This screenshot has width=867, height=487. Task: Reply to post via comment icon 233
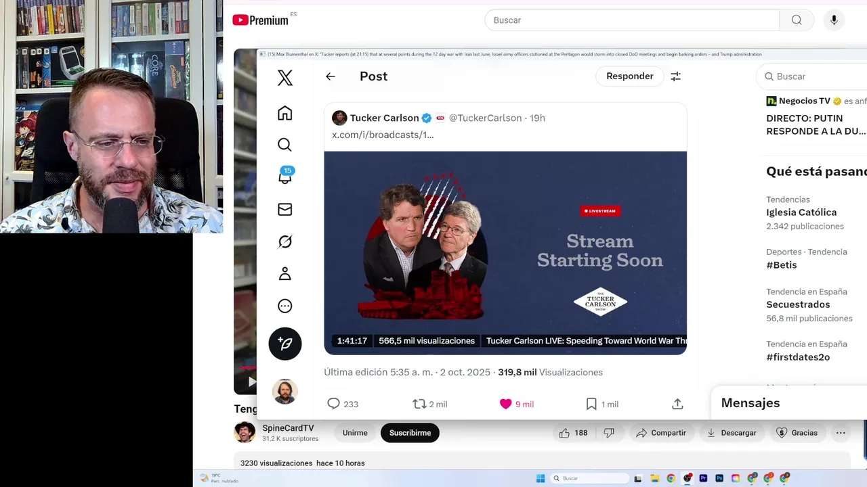343,404
